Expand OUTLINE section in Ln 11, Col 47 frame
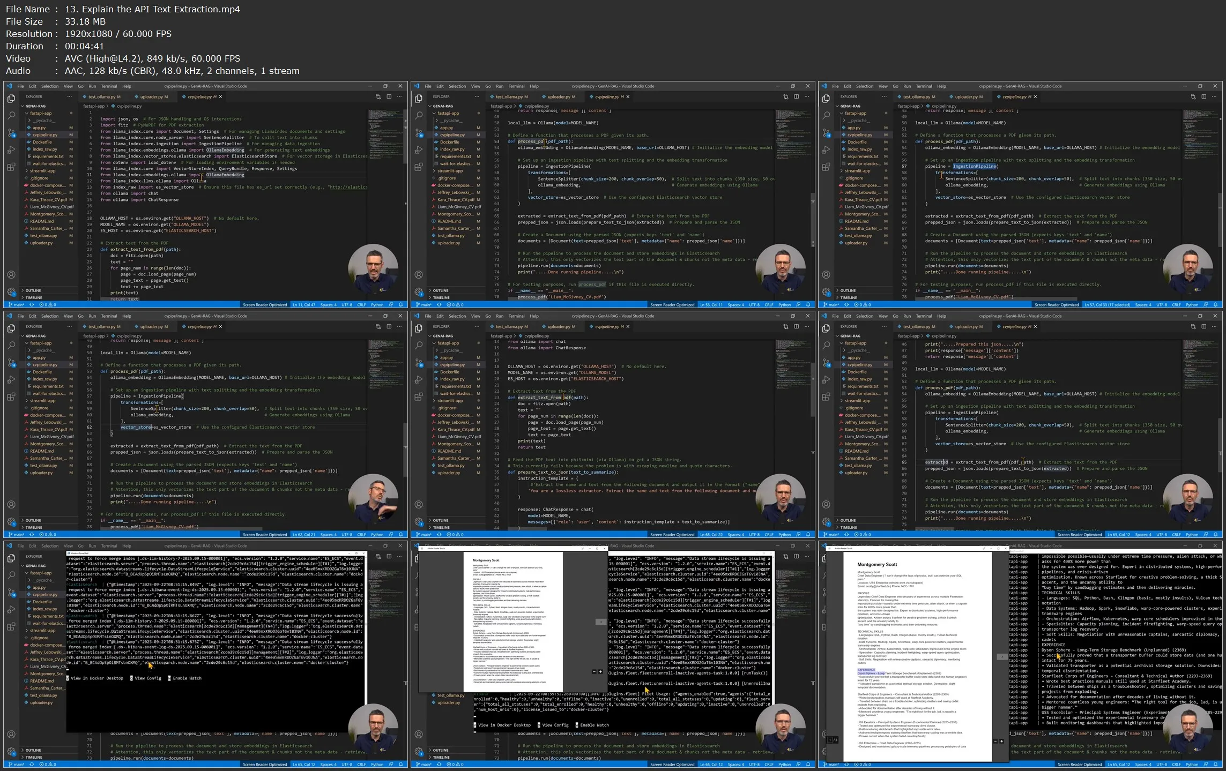The image size is (1226, 771). (33, 290)
